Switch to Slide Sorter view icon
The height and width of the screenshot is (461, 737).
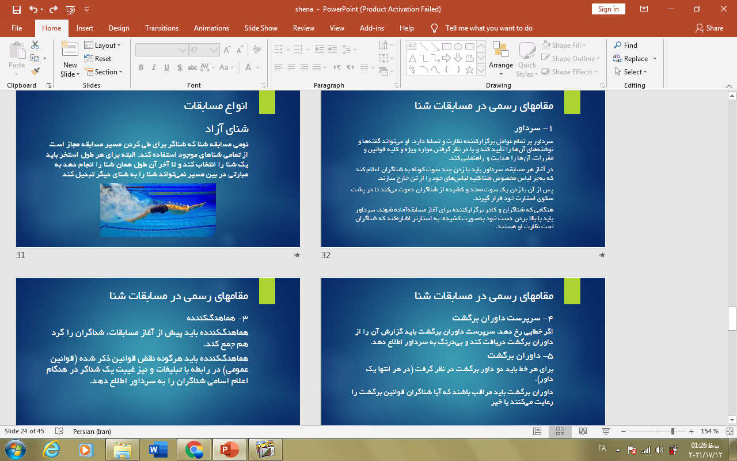(x=559, y=431)
